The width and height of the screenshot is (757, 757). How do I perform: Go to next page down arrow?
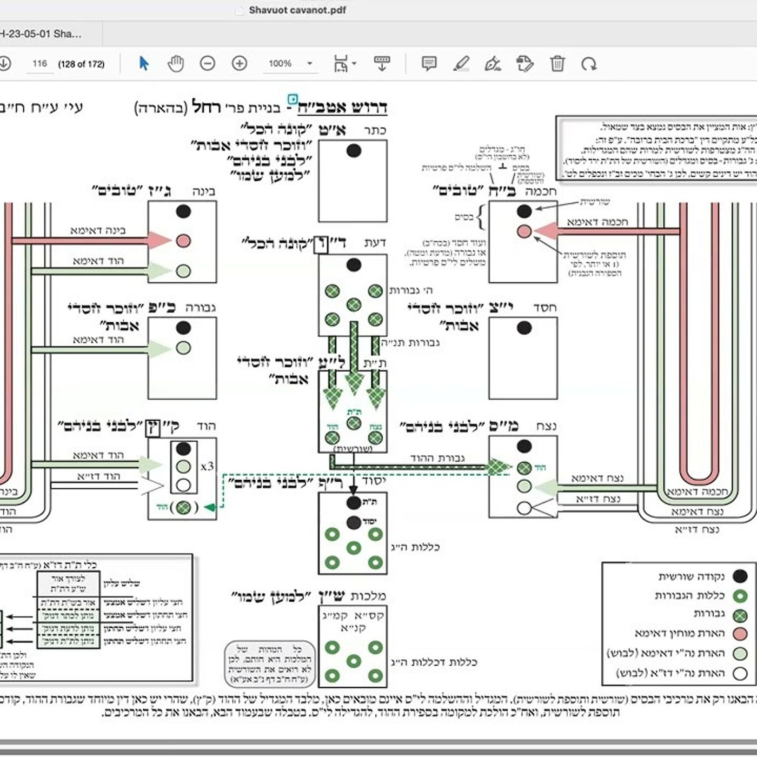point(4,63)
